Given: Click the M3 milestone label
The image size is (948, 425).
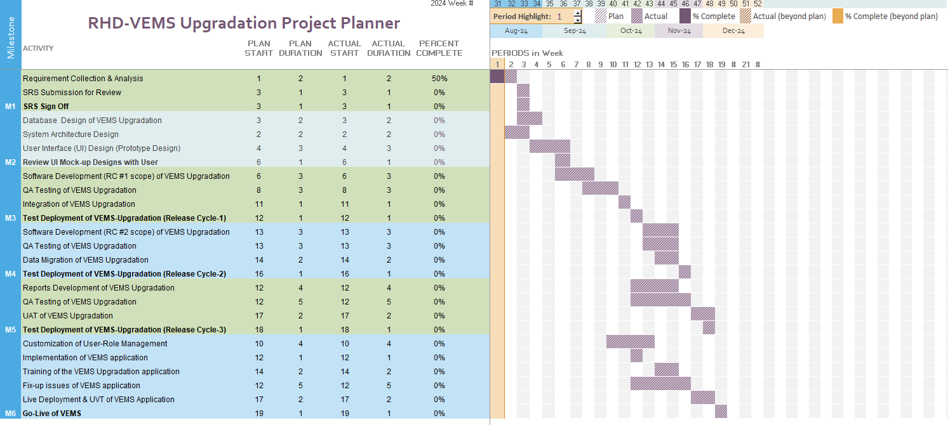Looking at the screenshot, I should tap(10, 218).
